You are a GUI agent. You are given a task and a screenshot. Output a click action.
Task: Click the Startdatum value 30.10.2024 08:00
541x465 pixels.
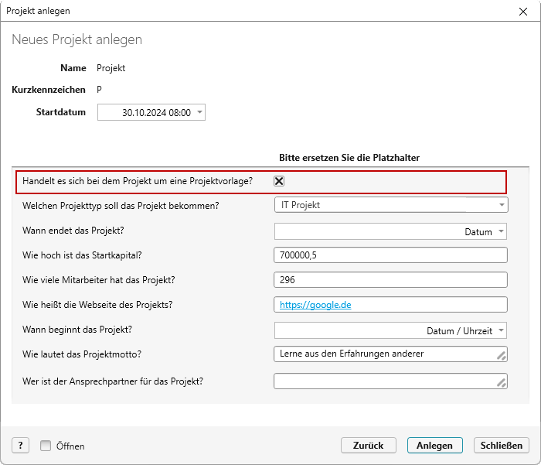[x=156, y=113]
